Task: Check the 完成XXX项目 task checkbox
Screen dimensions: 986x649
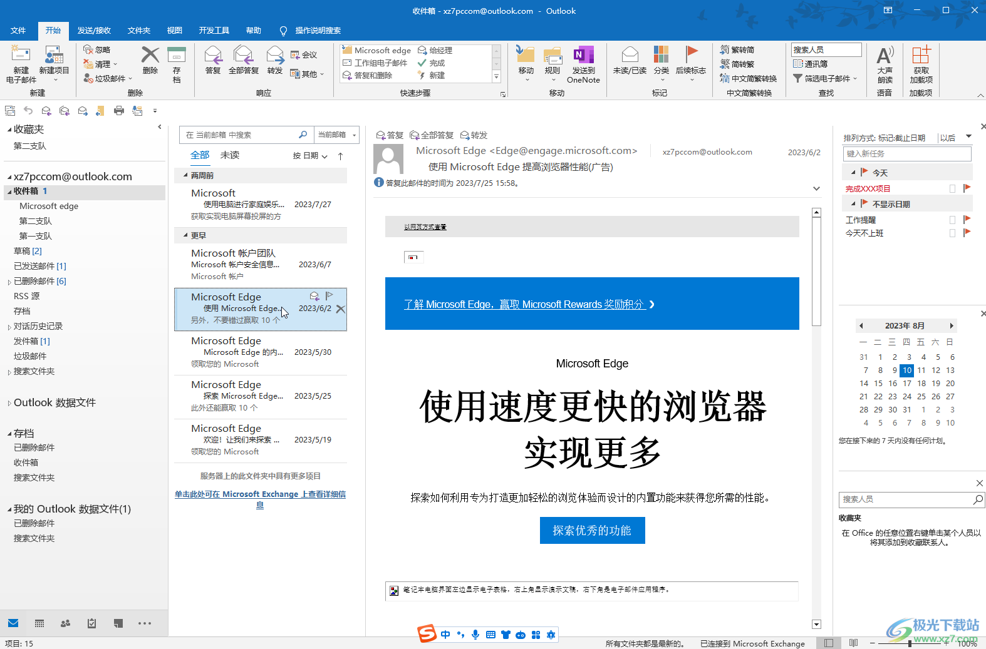Action: tap(952, 188)
